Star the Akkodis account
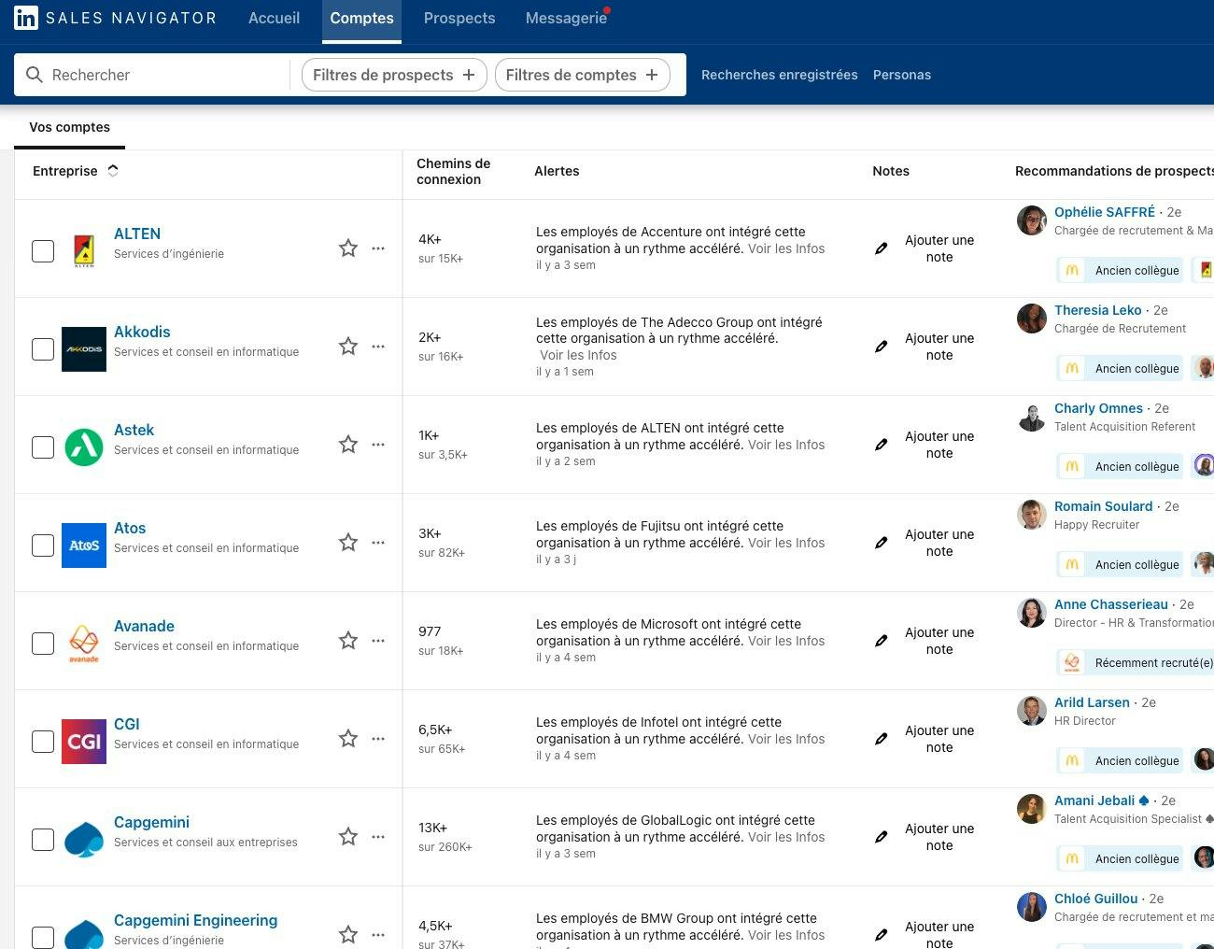The height and width of the screenshot is (949, 1214). [348, 347]
